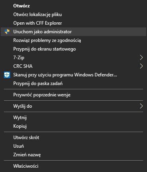The height and width of the screenshot is (172, 147).
Task: Choose Przypnij do ekranu startowego
Action: (x=73, y=49)
